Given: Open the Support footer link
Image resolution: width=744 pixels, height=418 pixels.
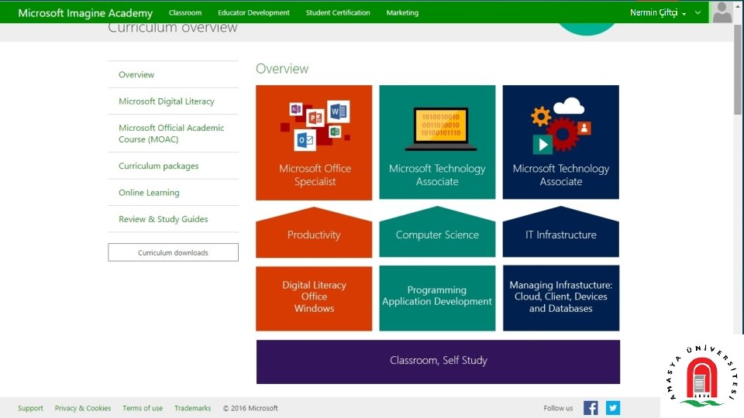Looking at the screenshot, I should point(30,408).
